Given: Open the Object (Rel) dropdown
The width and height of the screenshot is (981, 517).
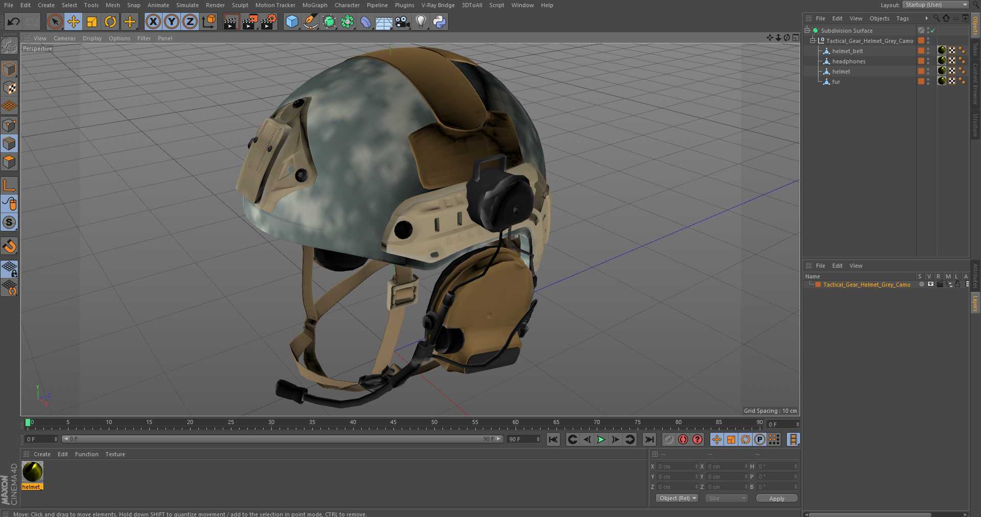Looking at the screenshot, I should pos(677,498).
